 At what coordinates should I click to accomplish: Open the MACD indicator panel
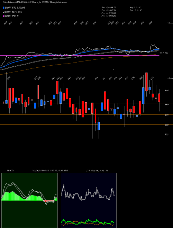point(29,200)
